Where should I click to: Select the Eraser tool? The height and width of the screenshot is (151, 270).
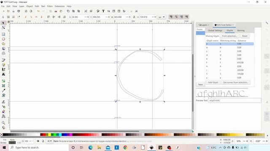[x=3, y=112]
